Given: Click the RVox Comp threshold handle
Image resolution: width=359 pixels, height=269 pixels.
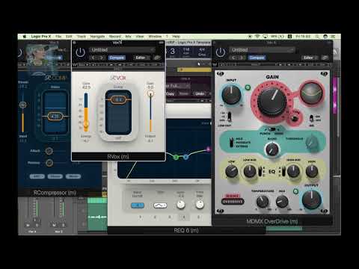Looking at the screenshot, I should click(118, 99).
